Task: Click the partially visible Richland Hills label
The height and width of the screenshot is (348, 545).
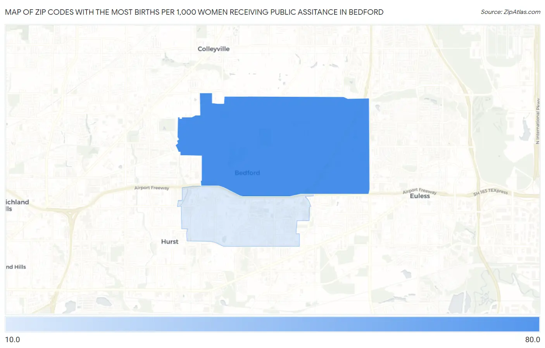Action: pos(17,205)
